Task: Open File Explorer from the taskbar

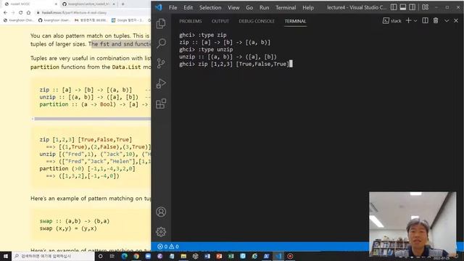Action: pyautogui.click(x=183, y=256)
